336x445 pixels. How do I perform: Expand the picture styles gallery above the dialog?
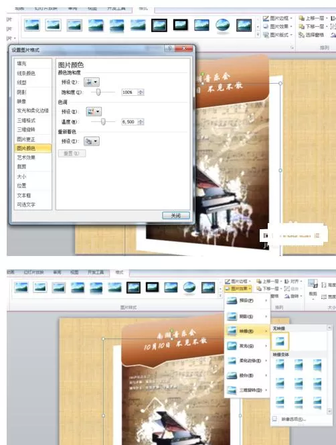point(258,35)
